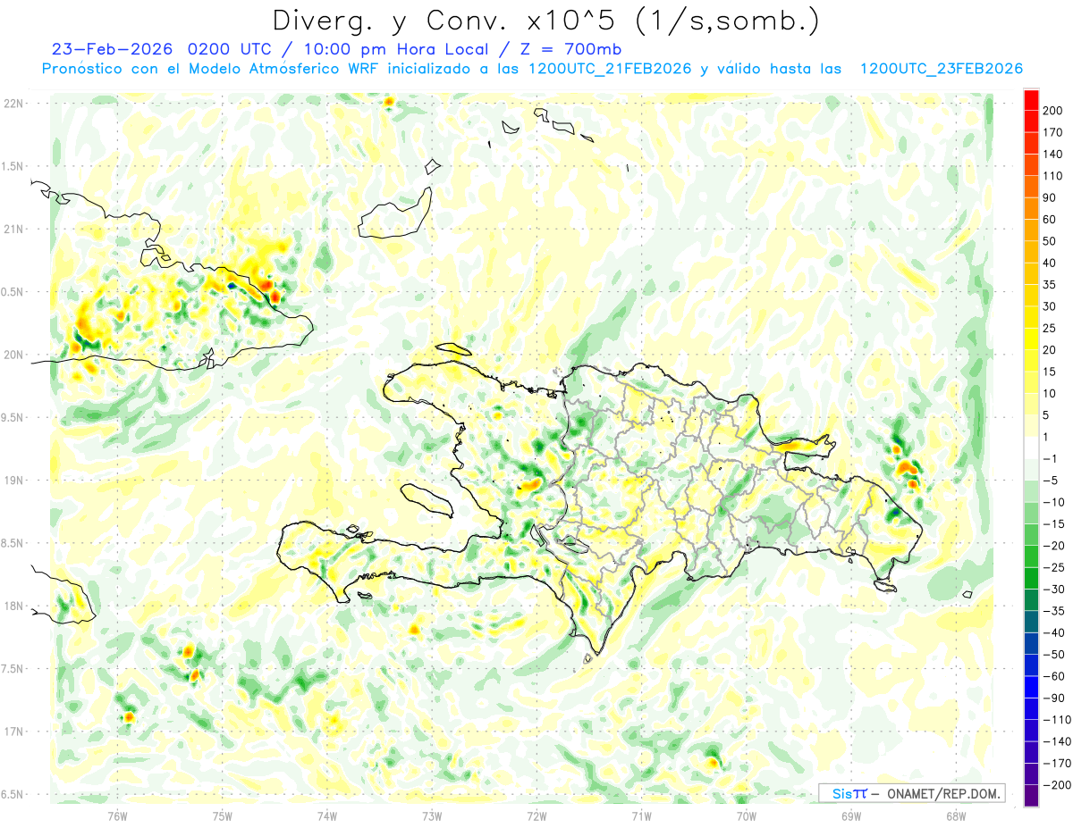Click the positive '170' color bar value
Viewport: 1073px width, 828px height.
click(1053, 133)
